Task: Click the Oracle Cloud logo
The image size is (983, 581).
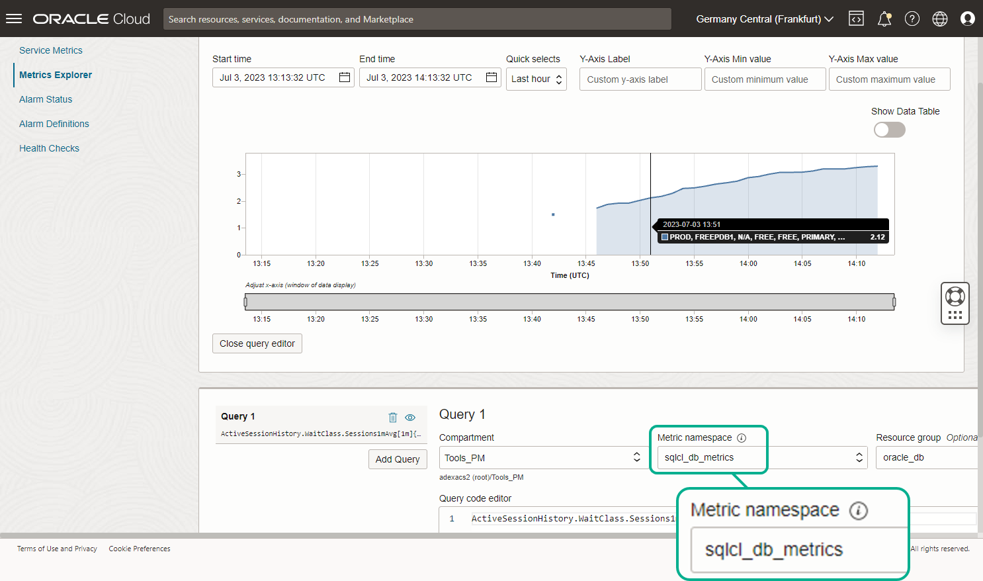Action: (91, 19)
